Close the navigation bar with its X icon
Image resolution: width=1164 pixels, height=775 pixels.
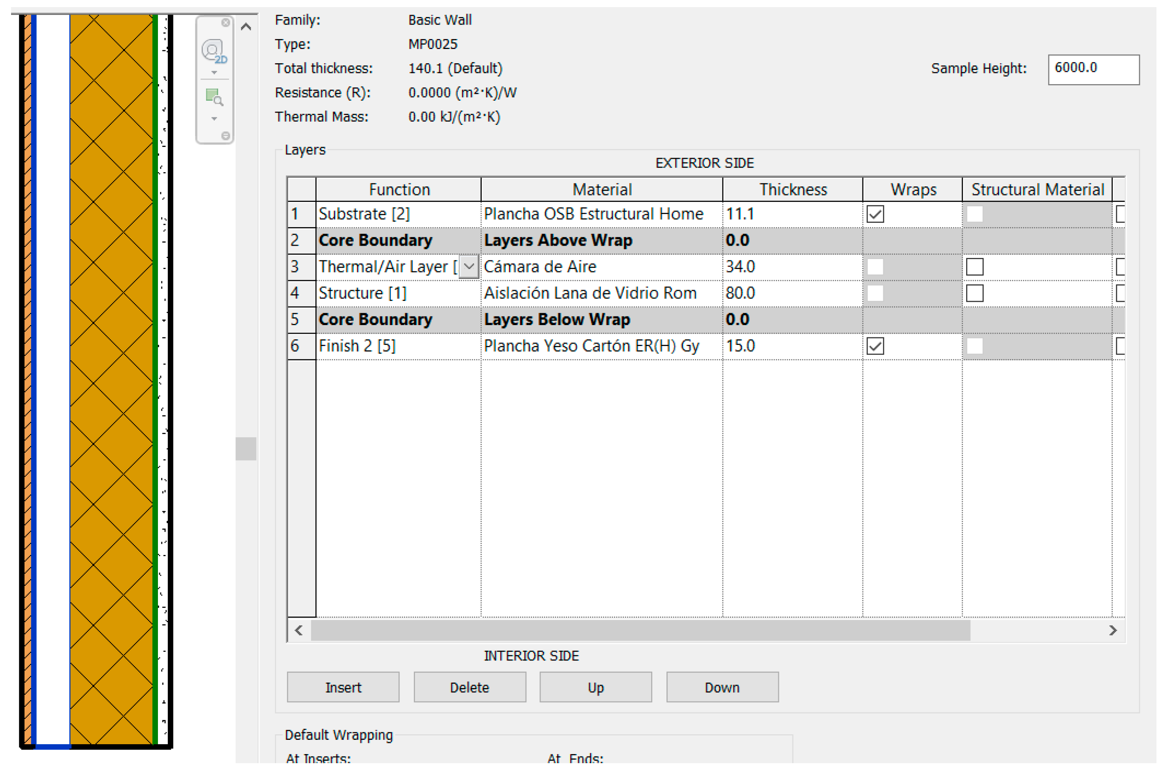click(226, 23)
